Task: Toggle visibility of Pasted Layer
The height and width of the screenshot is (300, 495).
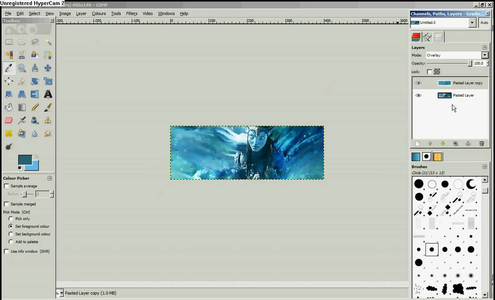Action: 418,95
